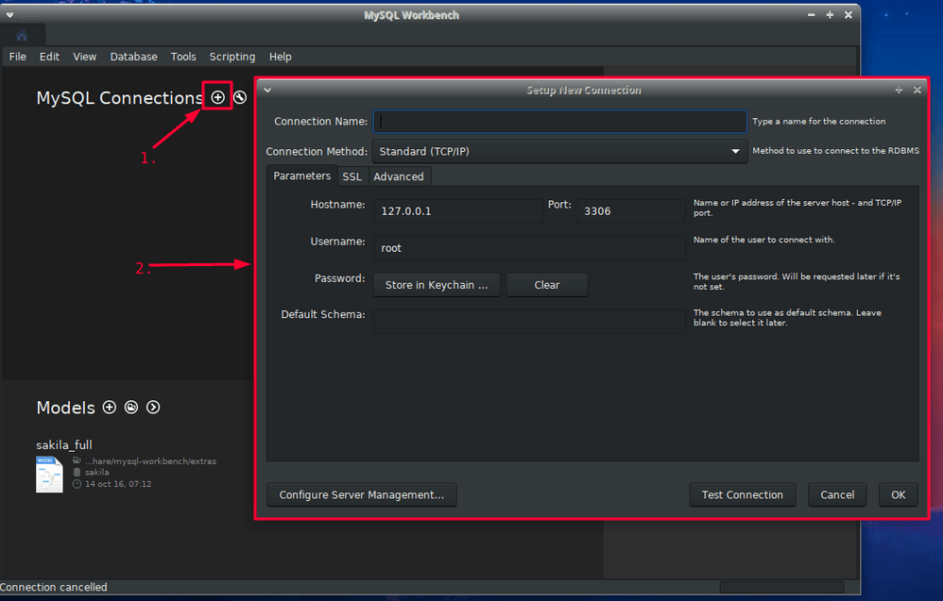Open the Scripting menu
The width and height of the screenshot is (943, 601).
[232, 57]
